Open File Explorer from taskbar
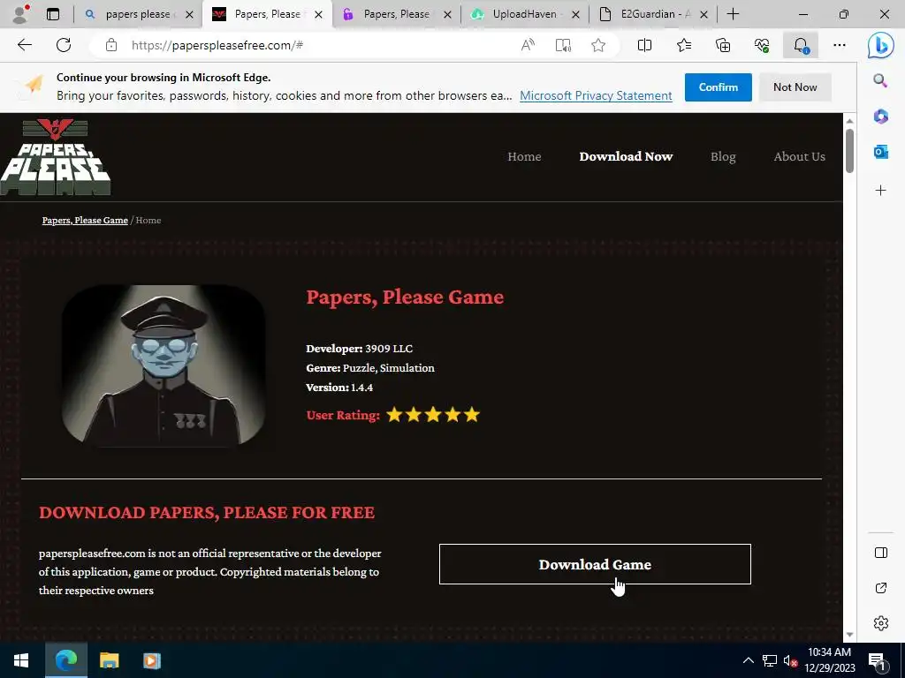905x678 pixels. tap(109, 660)
